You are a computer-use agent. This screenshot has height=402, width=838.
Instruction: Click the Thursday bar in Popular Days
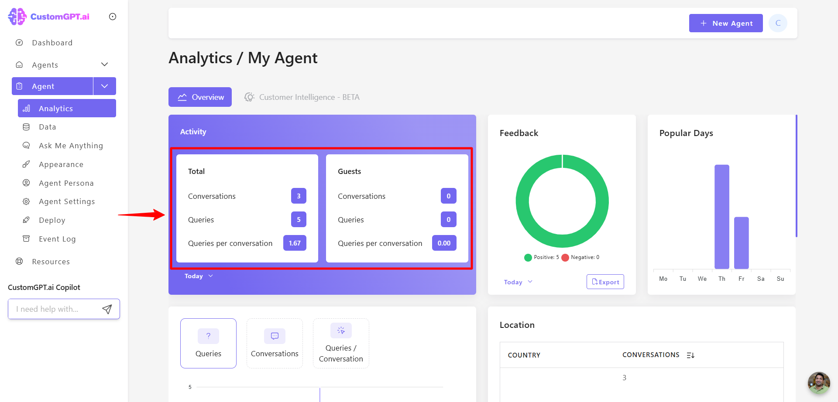722,217
